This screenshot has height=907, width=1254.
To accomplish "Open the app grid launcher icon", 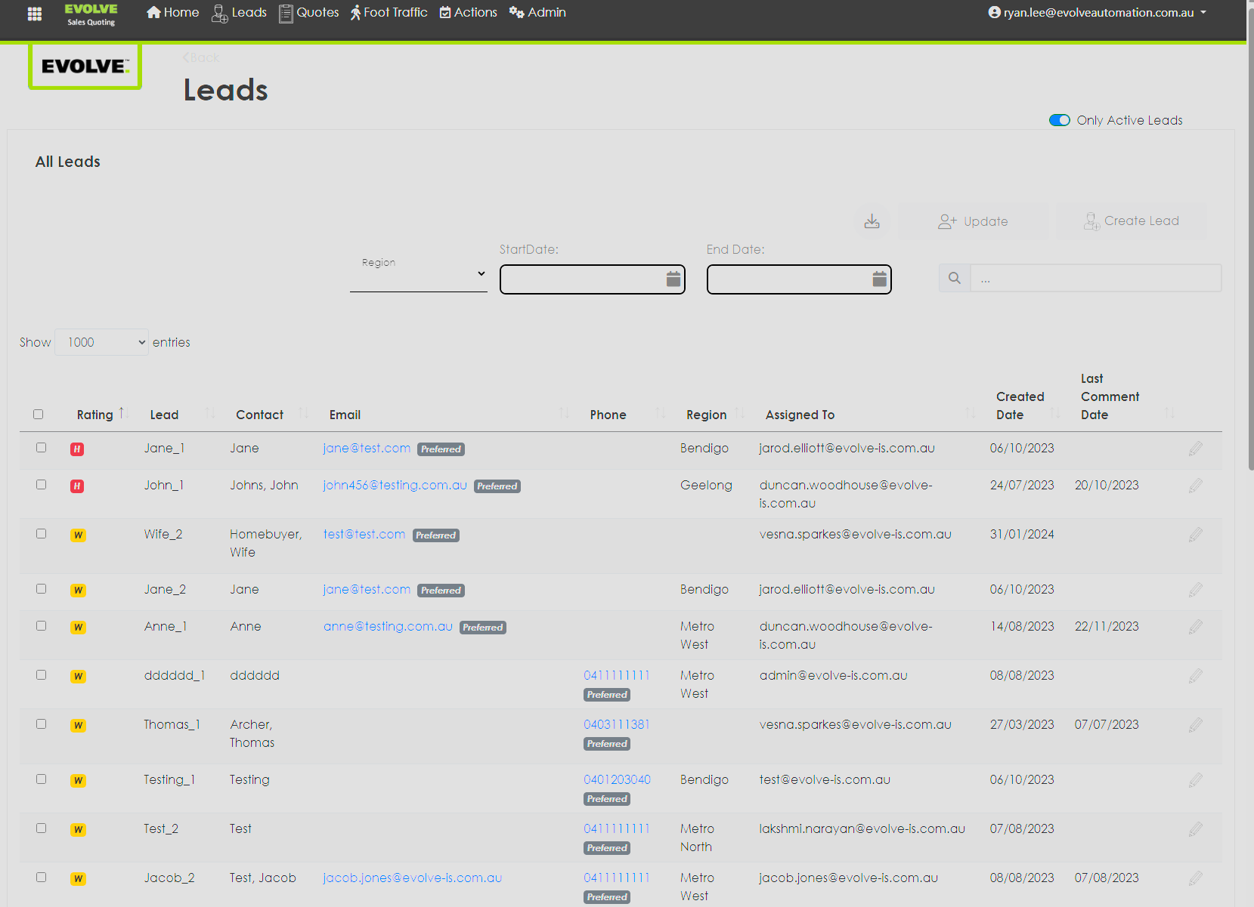I will [x=34, y=14].
